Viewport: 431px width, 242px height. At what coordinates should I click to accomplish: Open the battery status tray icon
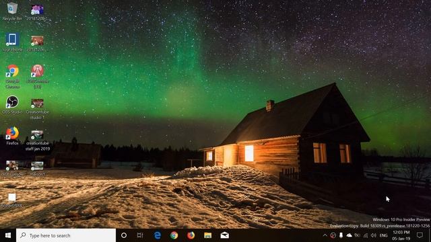pos(357,235)
